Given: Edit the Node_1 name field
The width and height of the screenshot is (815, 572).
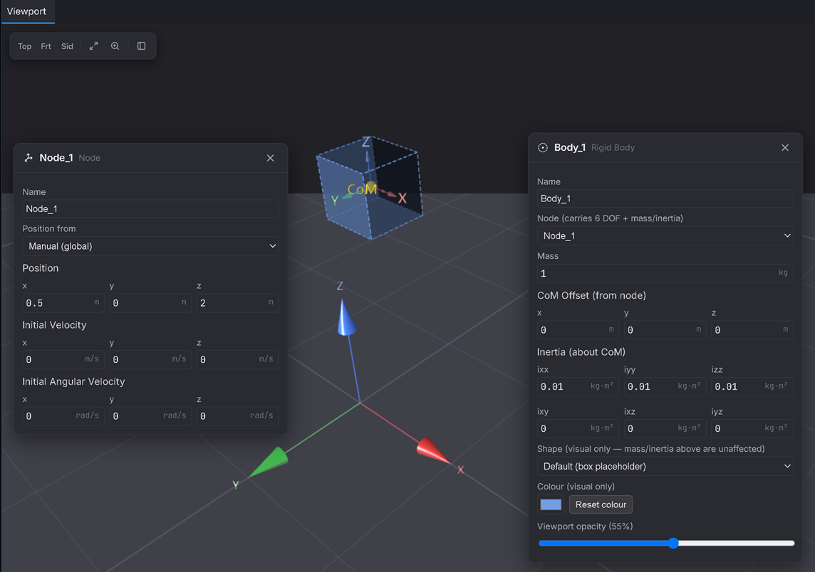Looking at the screenshot, I should [x=150, y=208].
